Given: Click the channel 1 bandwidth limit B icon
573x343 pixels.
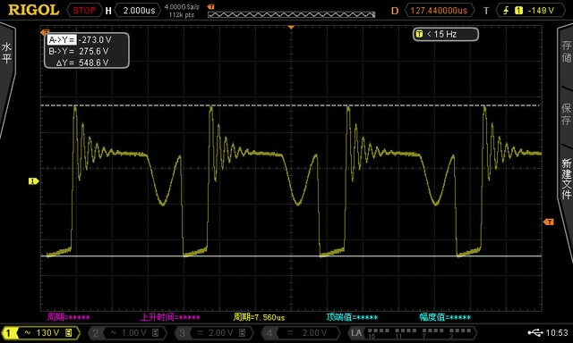Looking at the screenshot, I should (69, 333).
